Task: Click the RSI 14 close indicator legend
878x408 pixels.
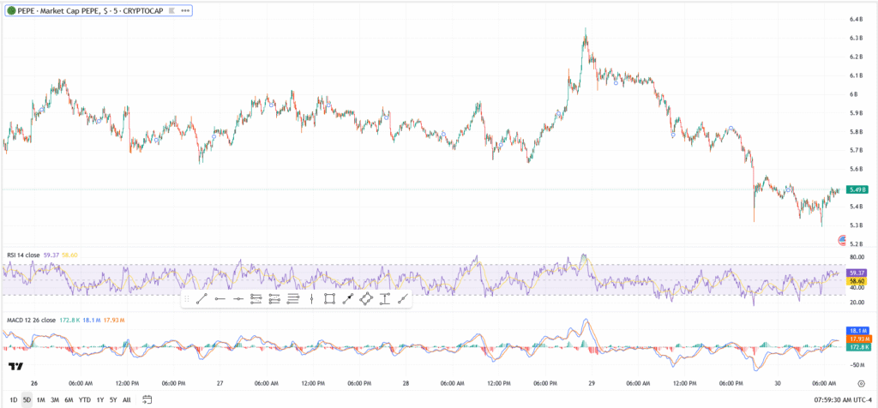Action: click(x=23, y=255)
